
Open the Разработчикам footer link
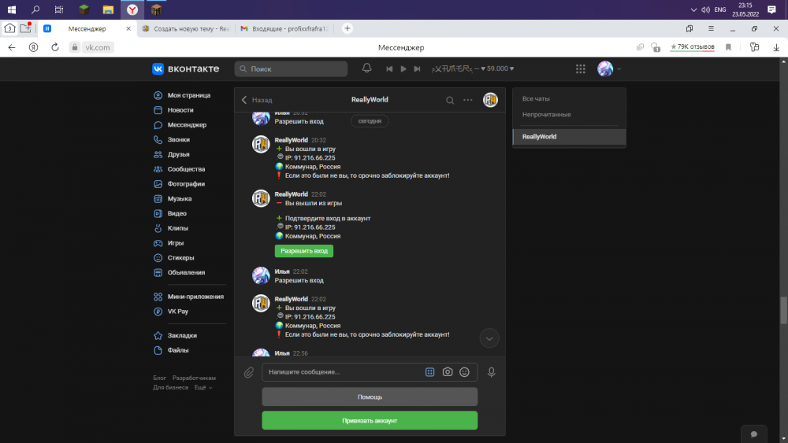[194, 378]
